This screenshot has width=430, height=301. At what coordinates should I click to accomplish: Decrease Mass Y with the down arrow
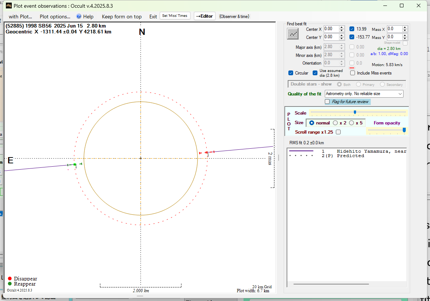(405, 39)
